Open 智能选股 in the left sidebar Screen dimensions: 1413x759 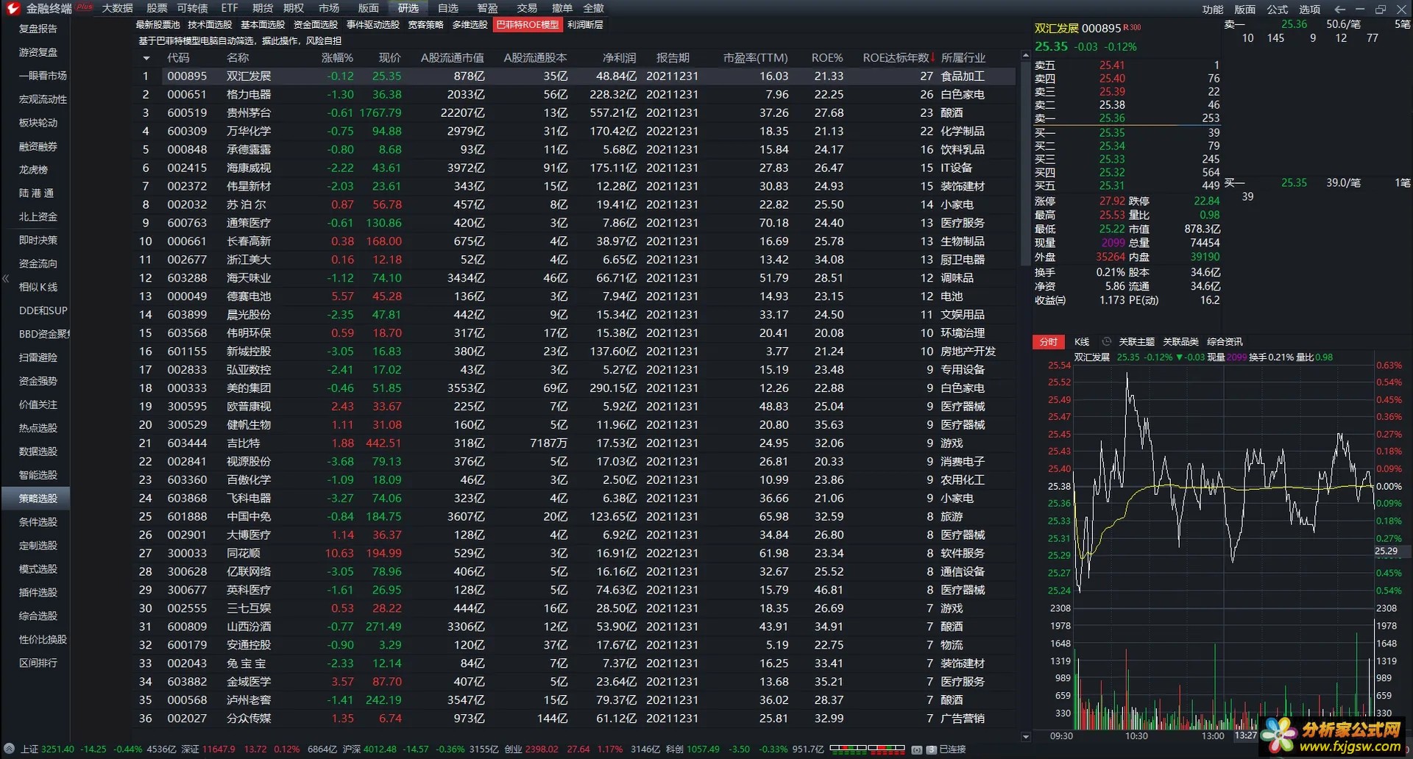tap(38, 475)
